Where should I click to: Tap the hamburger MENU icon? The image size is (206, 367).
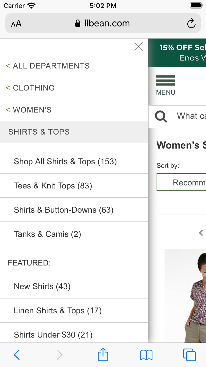pyautogui.click(x=165, y=85)
